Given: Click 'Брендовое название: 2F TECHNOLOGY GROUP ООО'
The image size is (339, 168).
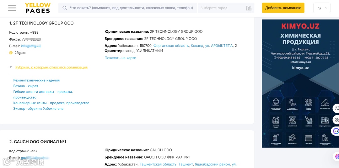Looking at the screenshot, I should 151,39.
